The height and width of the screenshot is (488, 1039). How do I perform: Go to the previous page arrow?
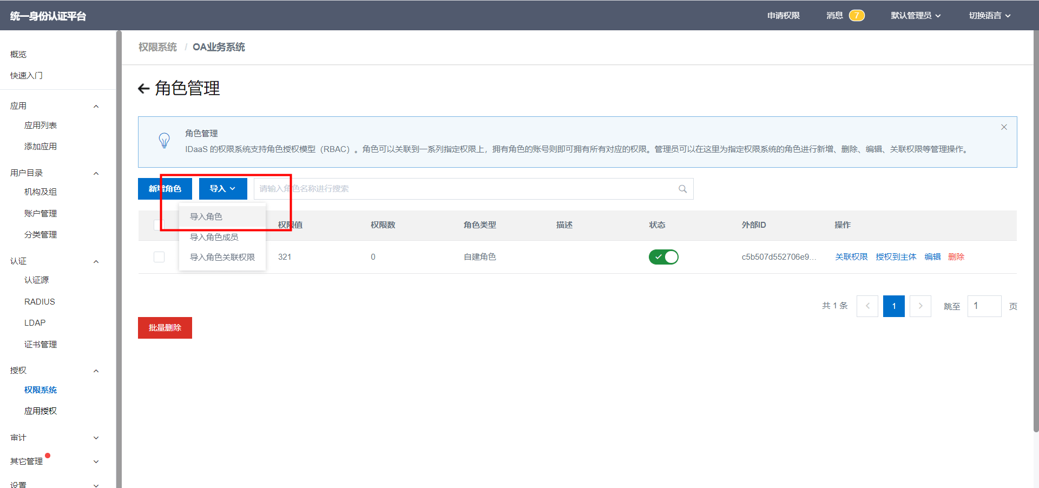(867, 306)
